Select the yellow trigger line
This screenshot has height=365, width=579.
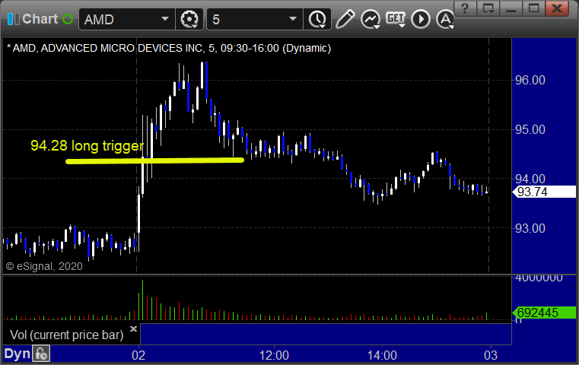tap(154, 160)
